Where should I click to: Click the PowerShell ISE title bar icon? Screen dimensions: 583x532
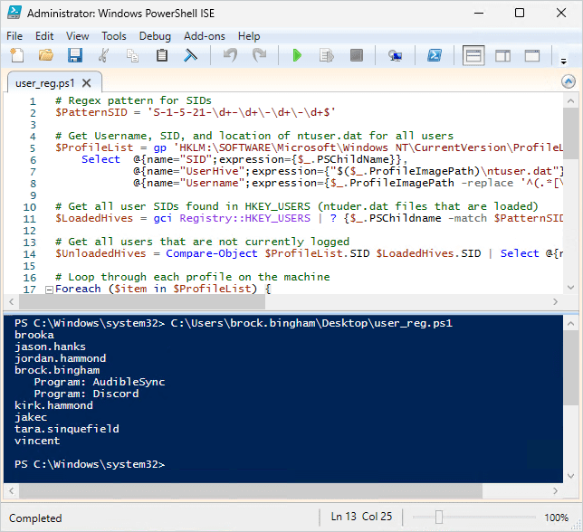pos(14,13)
